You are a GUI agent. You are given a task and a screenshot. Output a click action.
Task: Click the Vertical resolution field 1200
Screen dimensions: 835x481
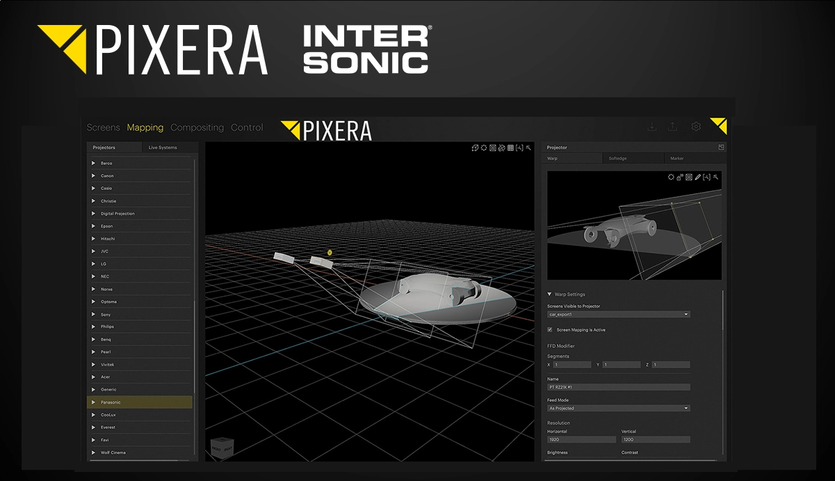coord(656,439)
